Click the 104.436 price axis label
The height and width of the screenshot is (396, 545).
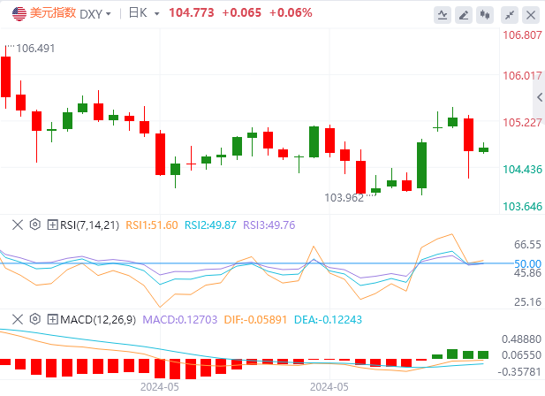coord(522,170)
